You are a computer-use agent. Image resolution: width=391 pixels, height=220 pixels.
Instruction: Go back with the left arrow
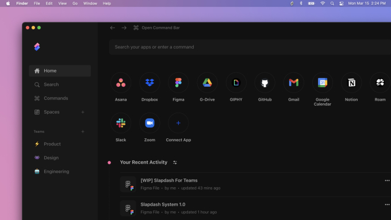tap(113, 28)
